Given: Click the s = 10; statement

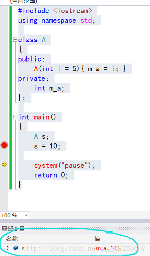Looking at the screenshot, I should tap(47, 146).
